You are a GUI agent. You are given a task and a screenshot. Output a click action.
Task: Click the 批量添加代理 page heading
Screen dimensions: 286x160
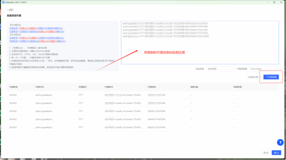(14, 16)
